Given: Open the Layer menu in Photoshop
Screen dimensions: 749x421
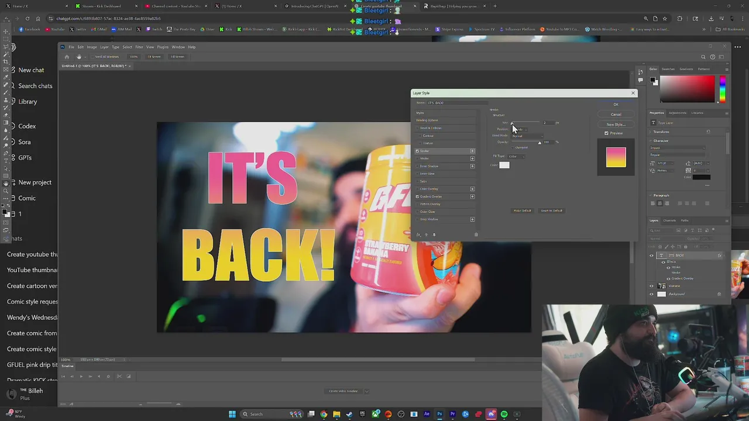Looking at the screenshot, I should point(104,47).
